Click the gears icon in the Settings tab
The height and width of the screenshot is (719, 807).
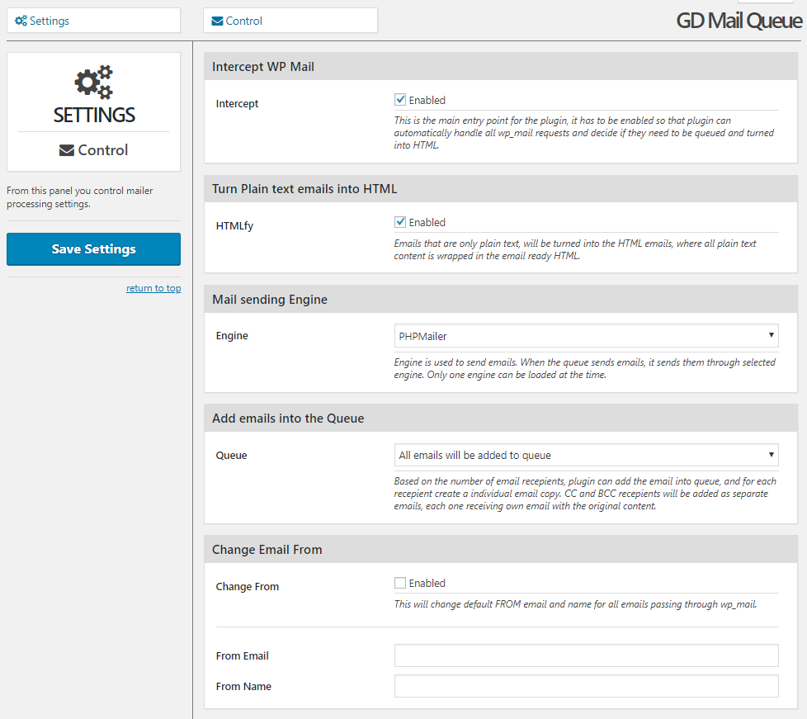(x=21, y=21)
